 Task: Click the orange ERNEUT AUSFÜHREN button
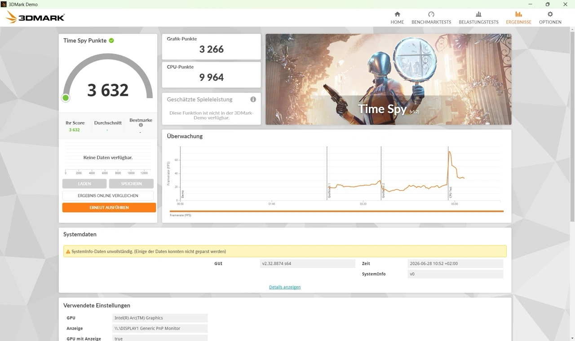(109, 208)
